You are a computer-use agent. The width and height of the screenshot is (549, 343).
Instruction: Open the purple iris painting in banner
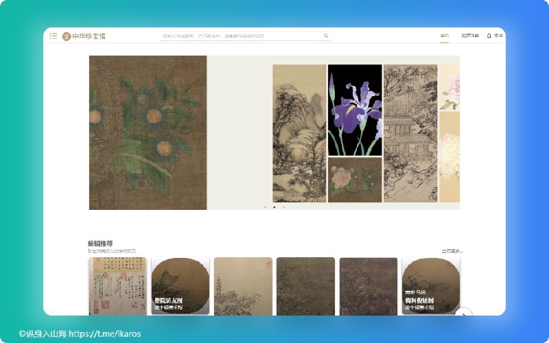tap(354, 110)
